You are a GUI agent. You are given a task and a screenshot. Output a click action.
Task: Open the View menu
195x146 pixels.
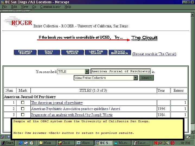tap(24, 7)
